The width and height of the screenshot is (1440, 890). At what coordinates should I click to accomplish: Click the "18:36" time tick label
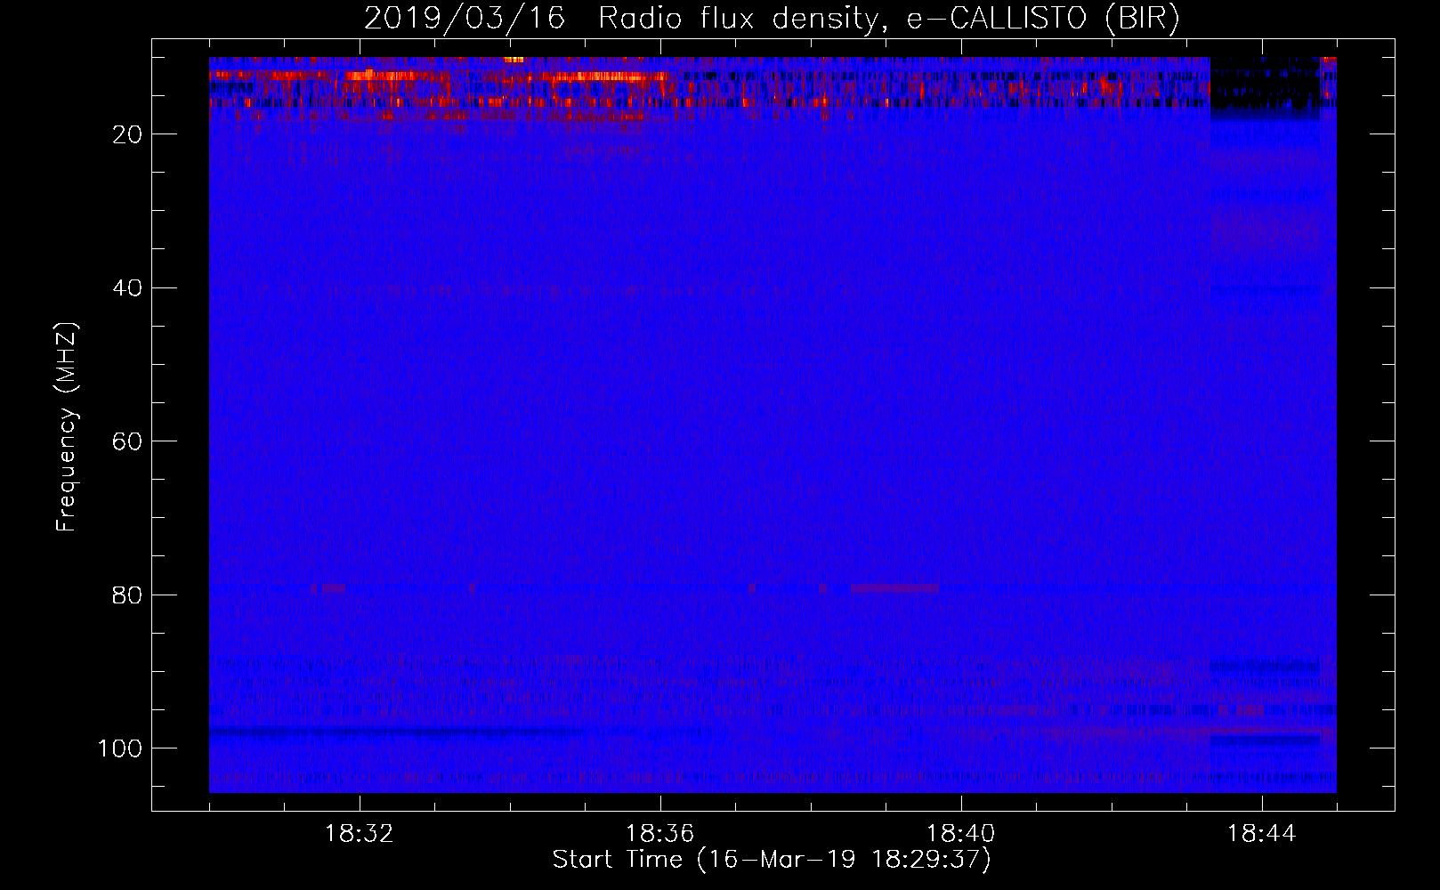[660, 834]
